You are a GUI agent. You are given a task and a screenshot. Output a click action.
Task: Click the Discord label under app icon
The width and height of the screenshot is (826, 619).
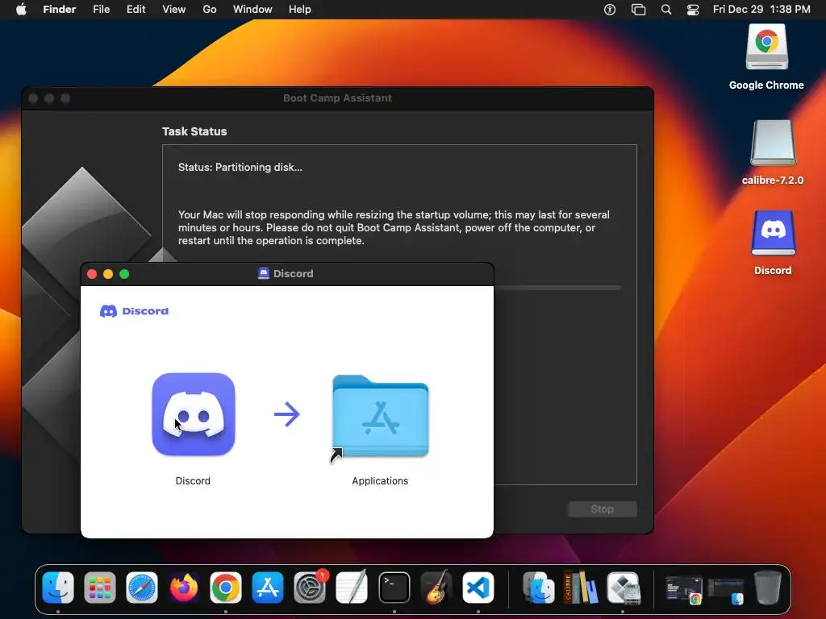193,481
